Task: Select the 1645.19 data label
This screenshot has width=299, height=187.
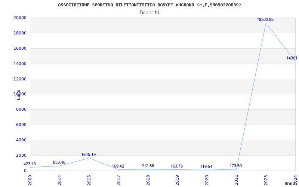Action: pos(89,154)
